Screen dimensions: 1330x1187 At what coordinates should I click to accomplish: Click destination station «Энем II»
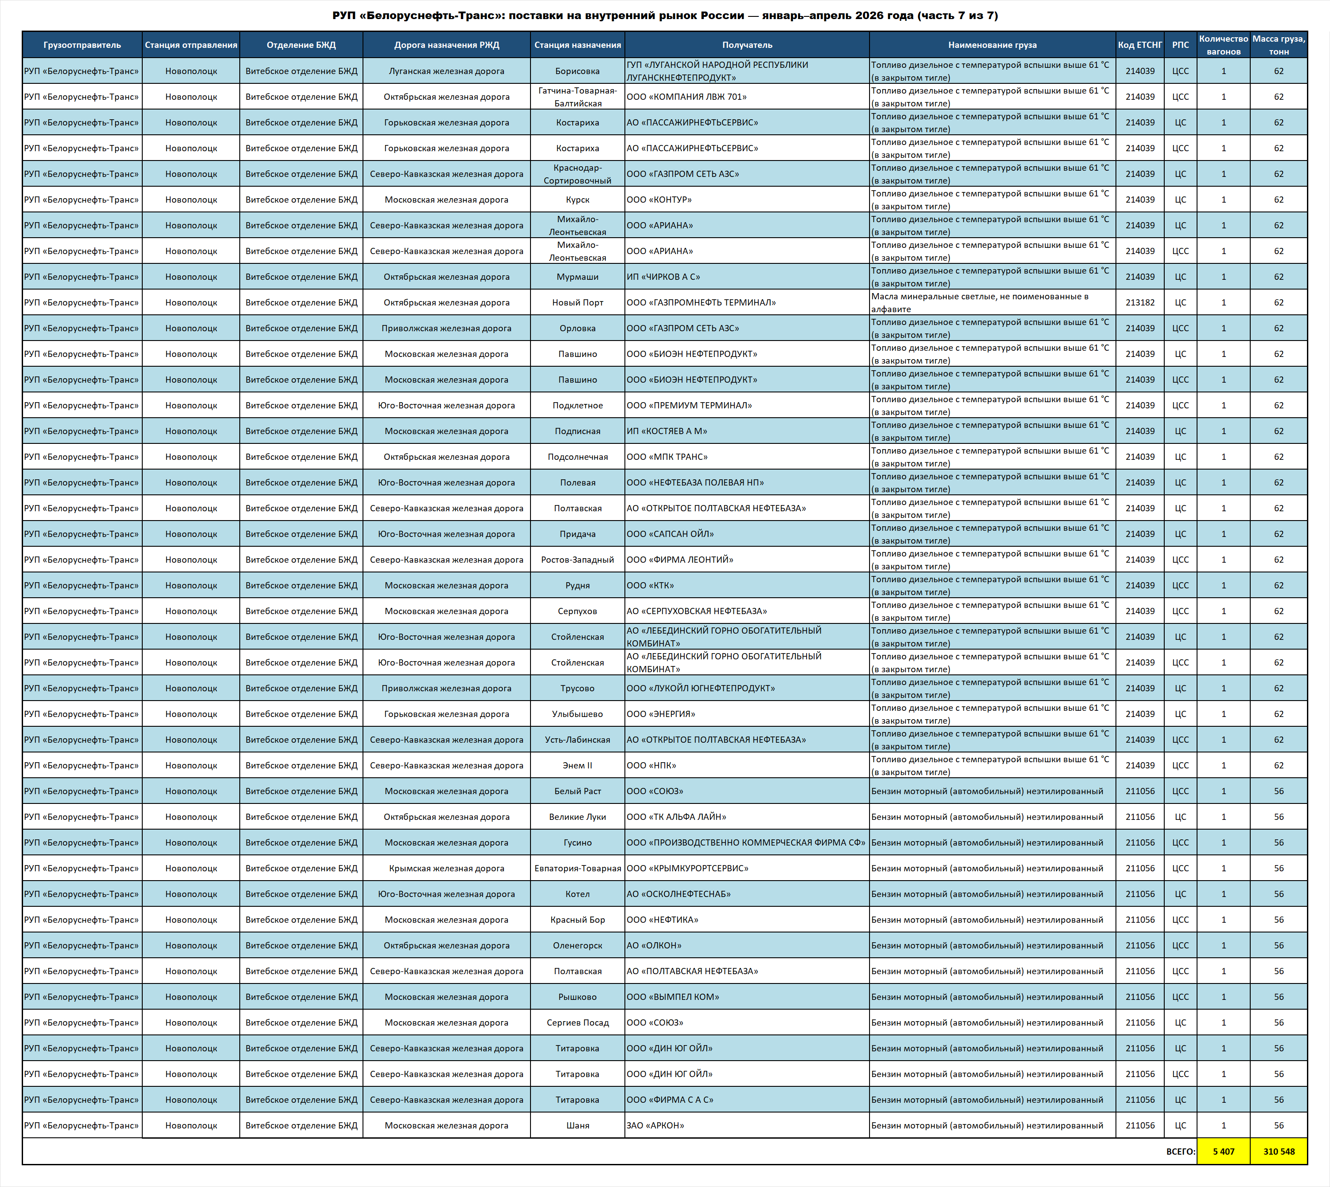point(577,765)
